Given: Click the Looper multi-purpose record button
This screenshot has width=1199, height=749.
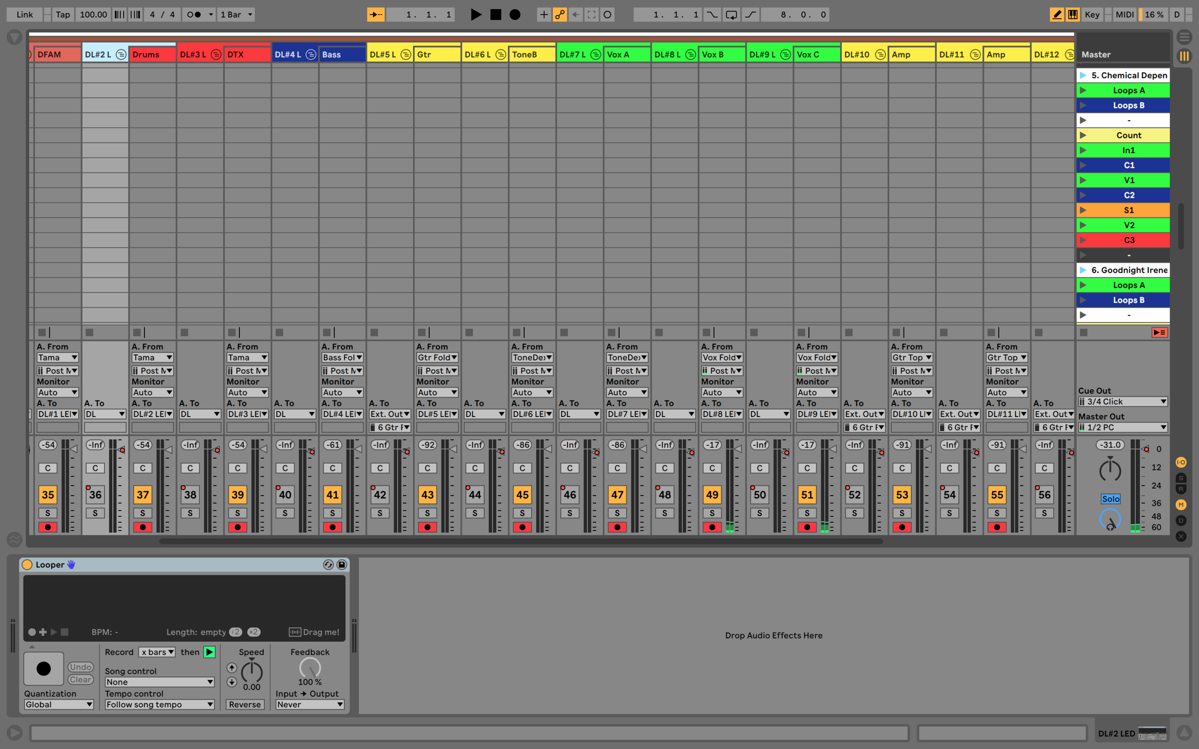Looking at the screenshot, I should (44, 669).
